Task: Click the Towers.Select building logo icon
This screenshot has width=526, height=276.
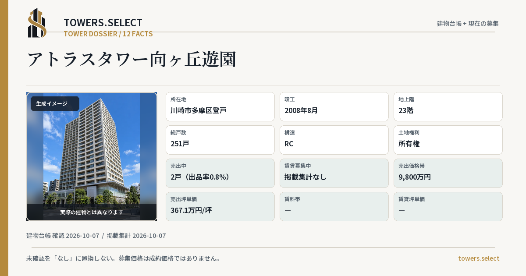Action: pos(37,23)
